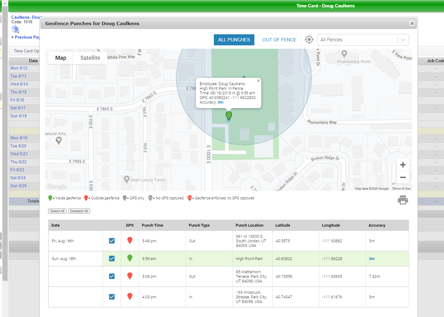Viewport: 444px width, 317px height.
Task: Switch to Satellite map view
Action: pyautogui.click(x=90, y=58)
